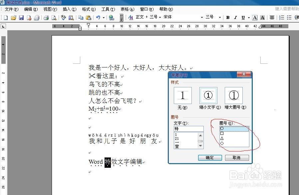Open the 格式 menu
The width and height of the screenshot is (299, 195).
88,9
